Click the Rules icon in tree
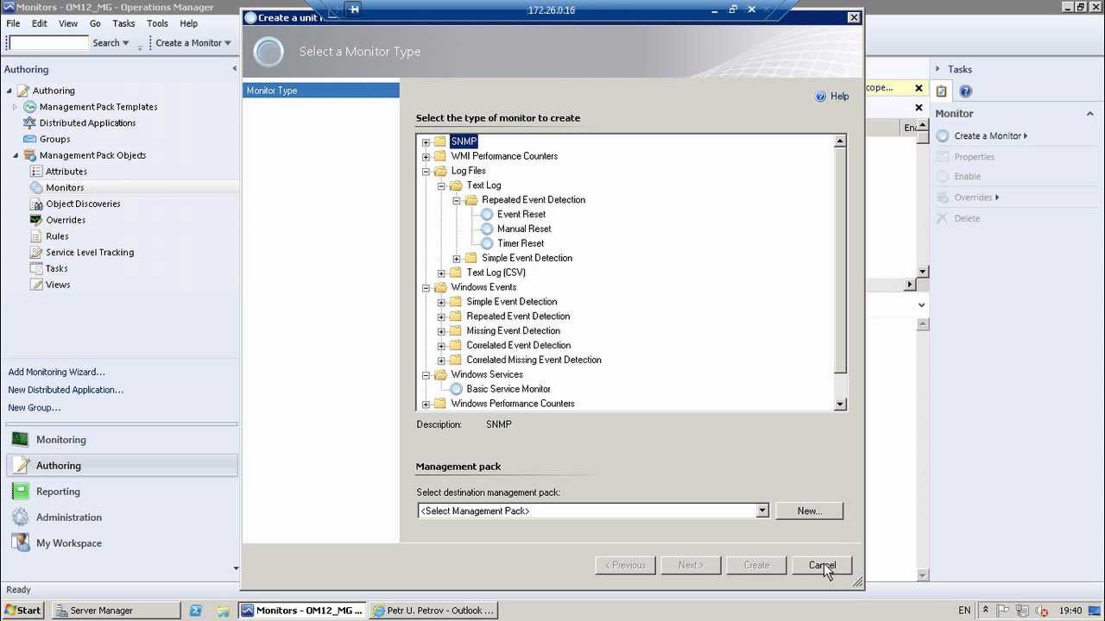1105x621 pixels. (x=36, y=236)
